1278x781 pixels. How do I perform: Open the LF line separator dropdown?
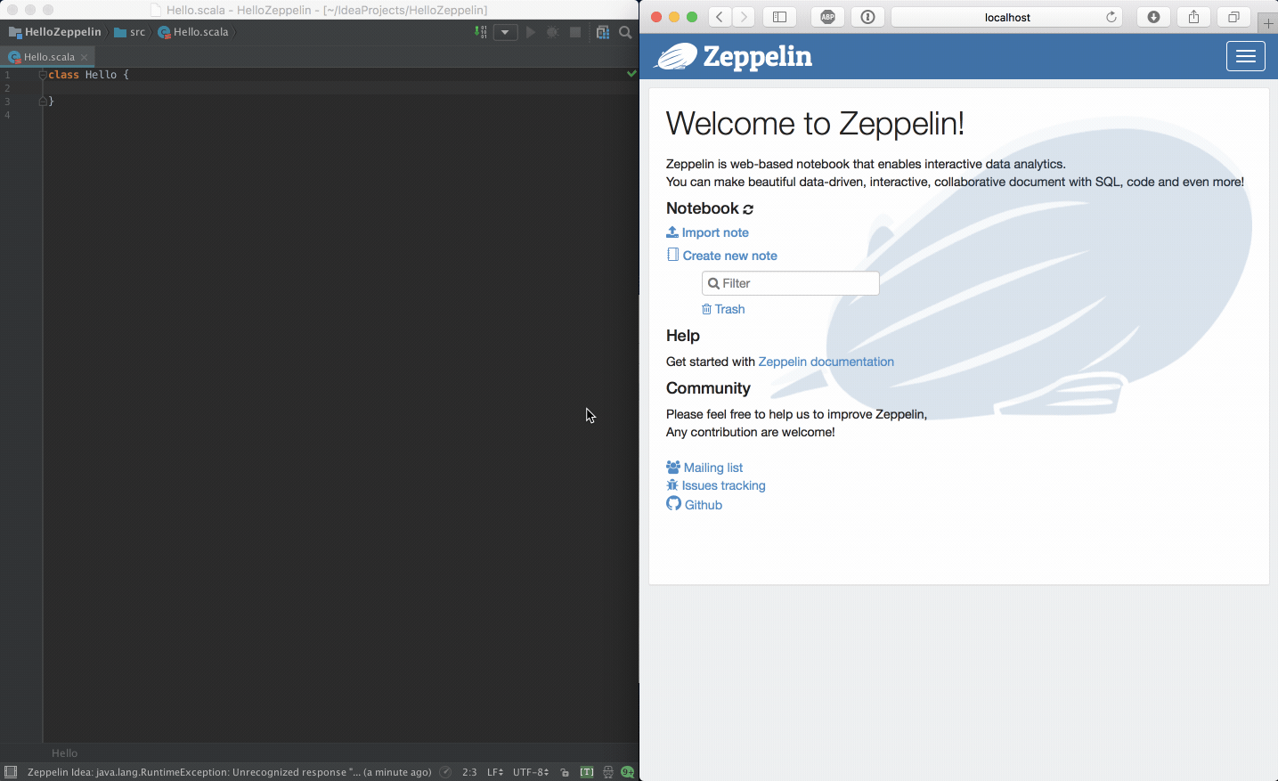tap(495, 772)
